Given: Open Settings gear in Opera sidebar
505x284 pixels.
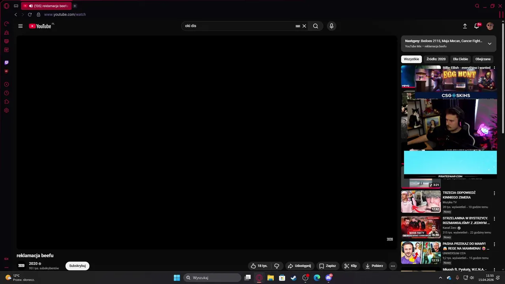Looking at the screenshot, I should 6,110.
